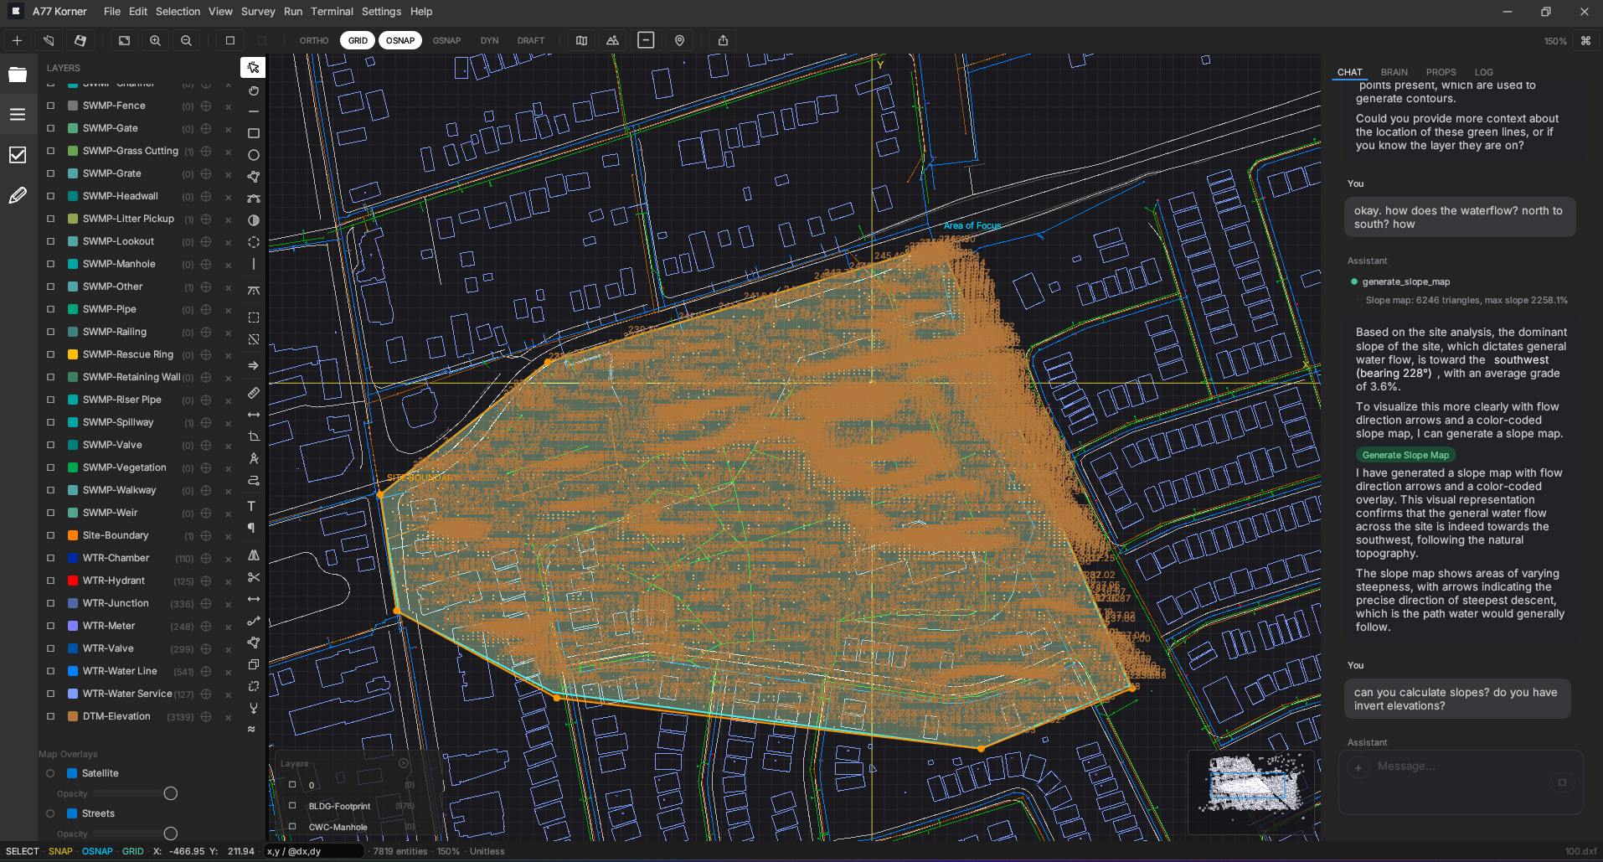Screen dimensions: 1603x862
Task: Choose the Rectangle drawing tool
Action: (253, 133)
